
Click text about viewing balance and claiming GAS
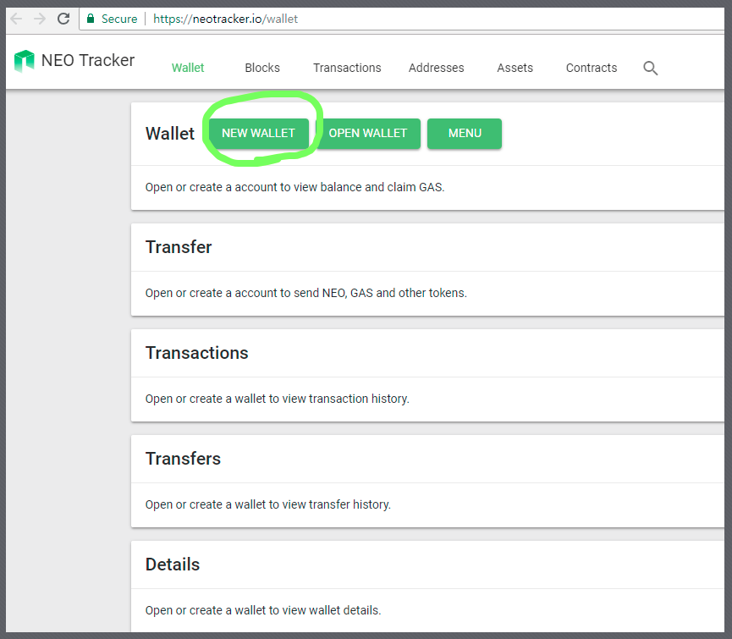pos(294,187)
